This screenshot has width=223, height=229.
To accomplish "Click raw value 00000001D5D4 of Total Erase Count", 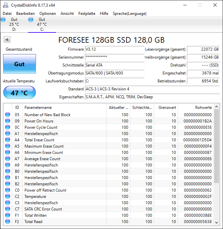I will [197, 140].
